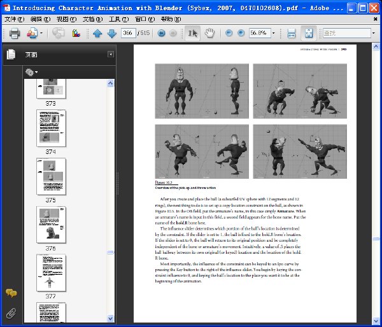Click the fit width scrolling icon
Viewport: 382px width, 327px height.
(x=292, y=33)
